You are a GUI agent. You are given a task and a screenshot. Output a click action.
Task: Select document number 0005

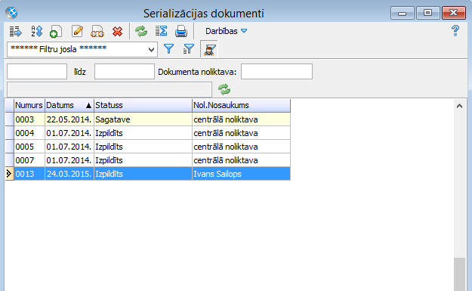tap(29, 147)
